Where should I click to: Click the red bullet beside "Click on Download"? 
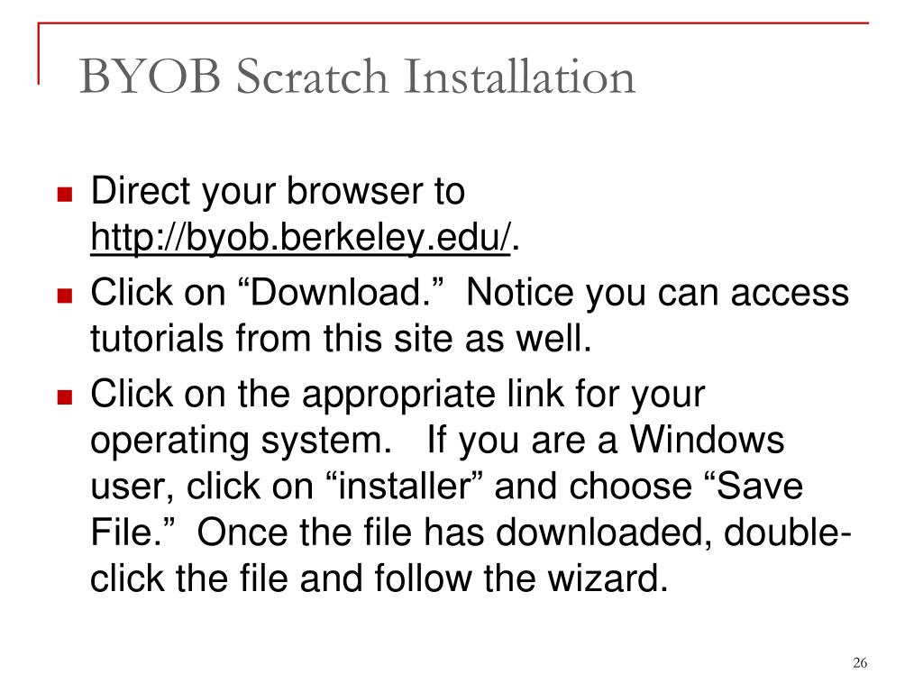pos(65,295)
